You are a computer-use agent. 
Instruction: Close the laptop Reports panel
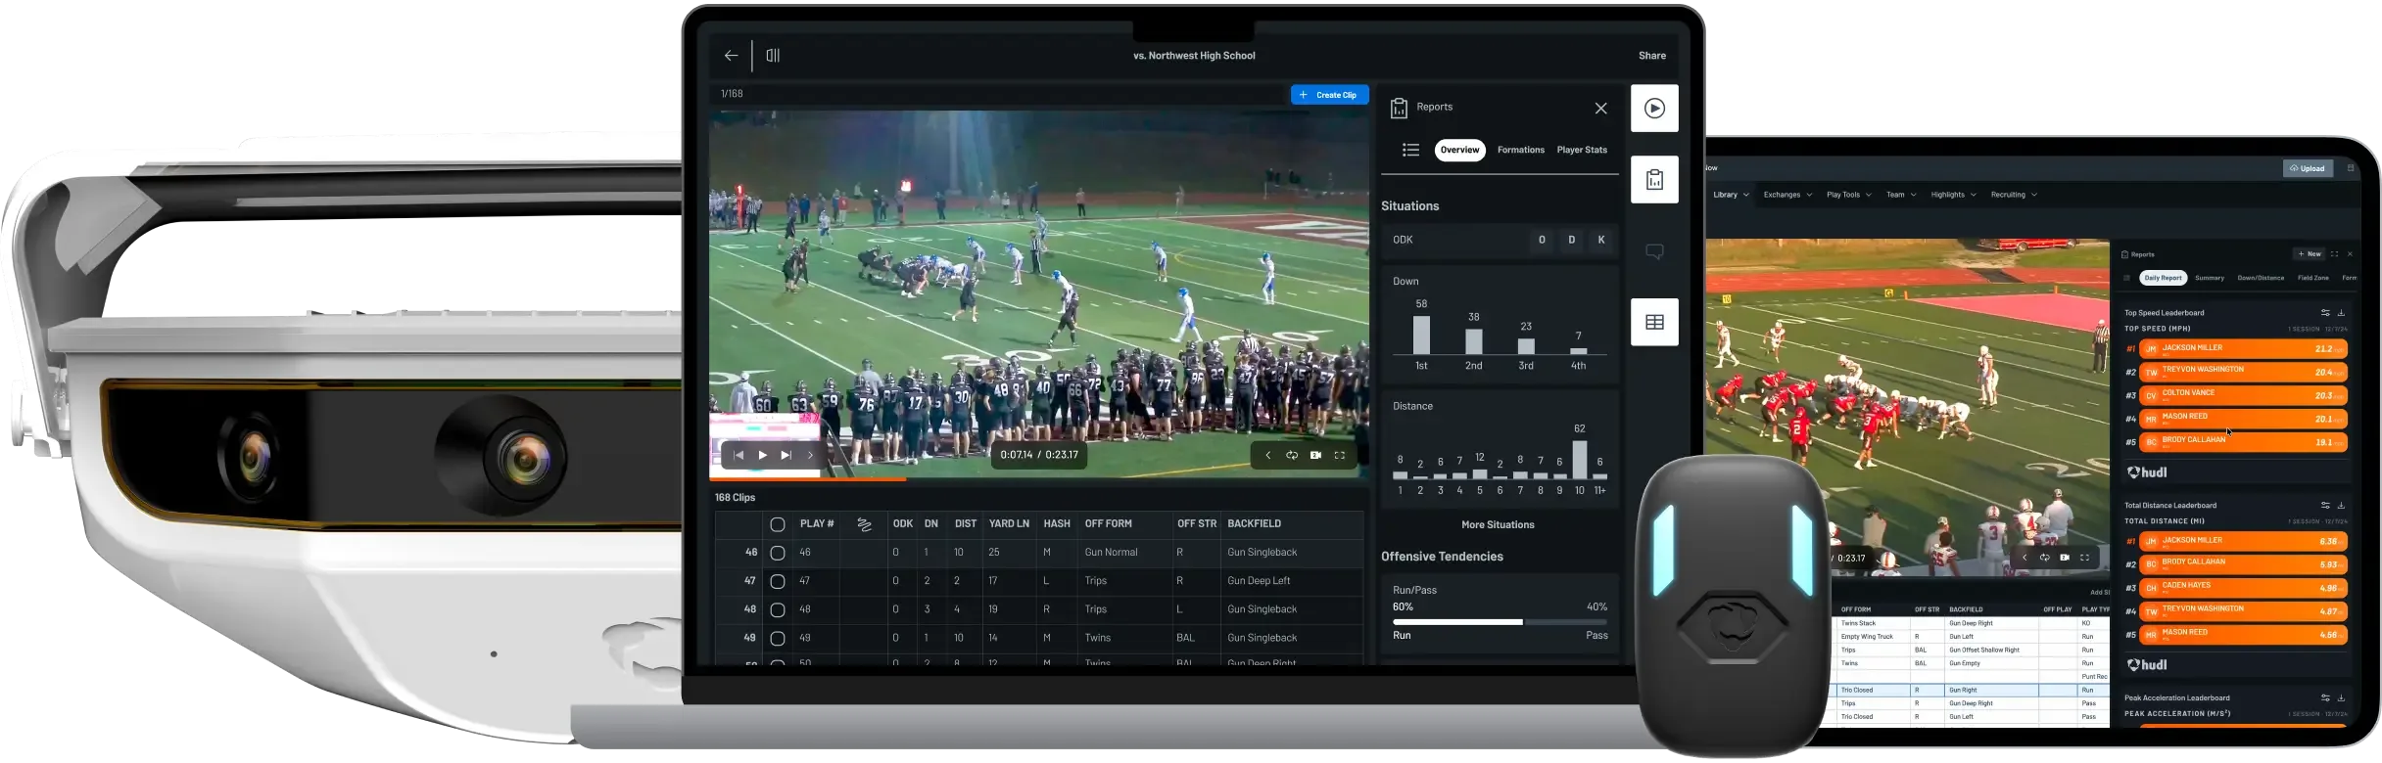[x=1600, y=109]
